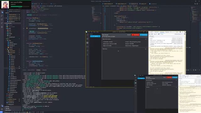201x113 pixels.
Task: Toggle the device toolbar in DevTools
Action: (152, 32)
